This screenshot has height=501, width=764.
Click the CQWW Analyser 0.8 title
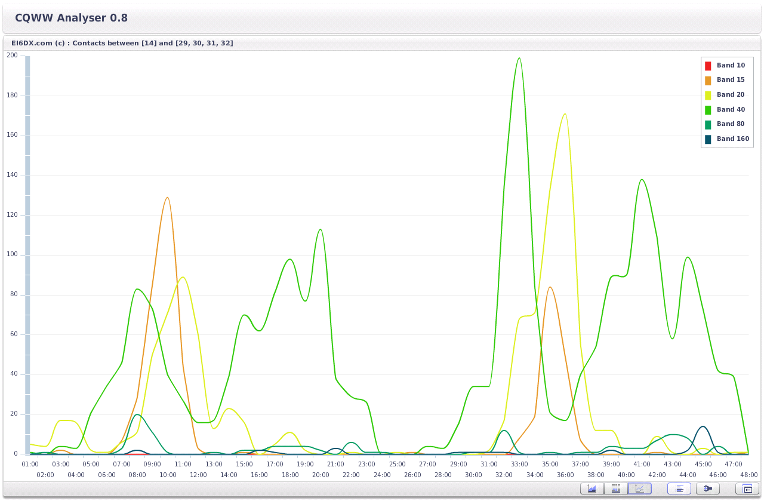pos(71,18)
